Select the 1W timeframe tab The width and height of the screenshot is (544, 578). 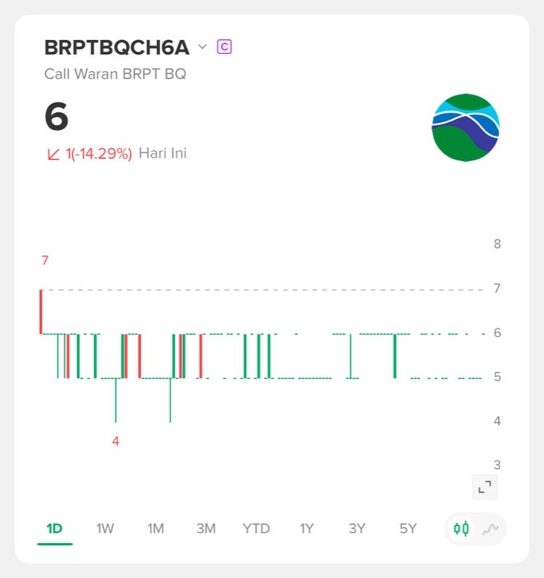pos(105,529)
